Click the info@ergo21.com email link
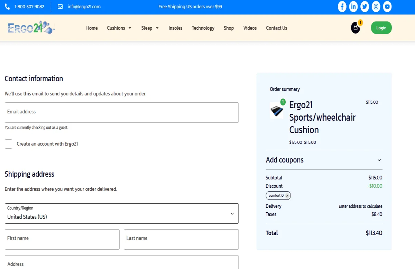The image size is (415, 269). click(x=84, y=7)
